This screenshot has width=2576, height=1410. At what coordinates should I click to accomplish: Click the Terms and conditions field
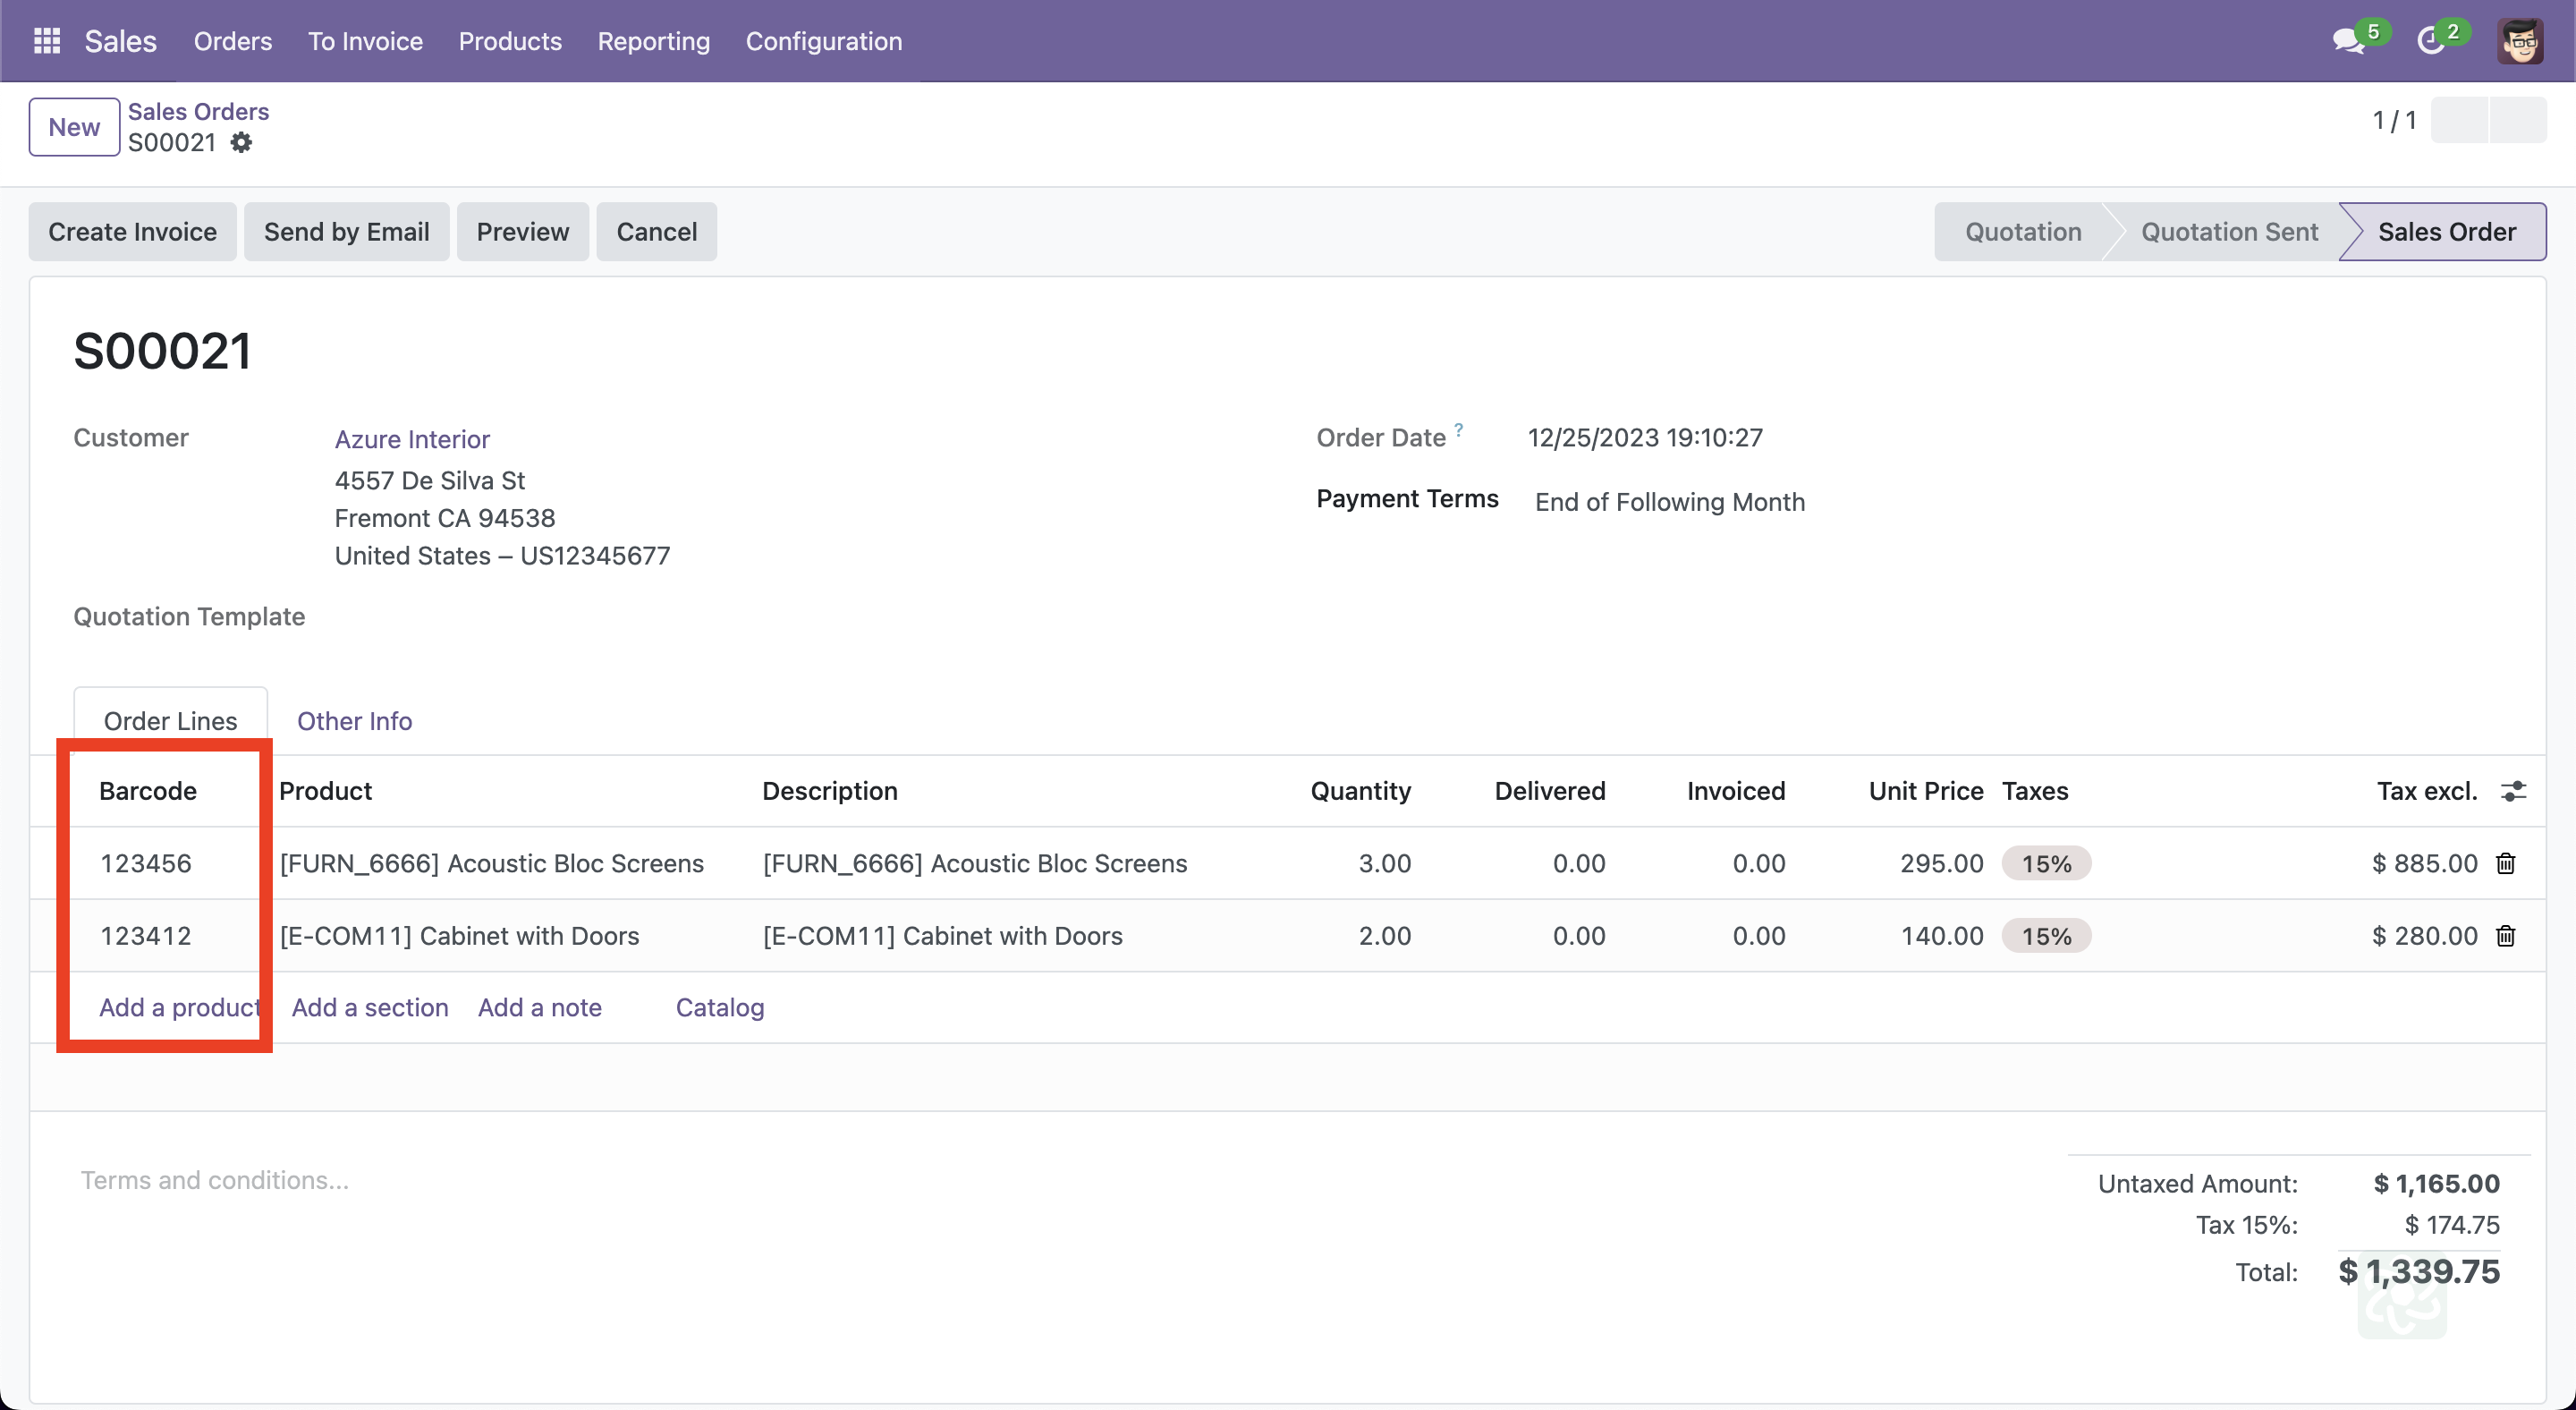coord(214,1180)
